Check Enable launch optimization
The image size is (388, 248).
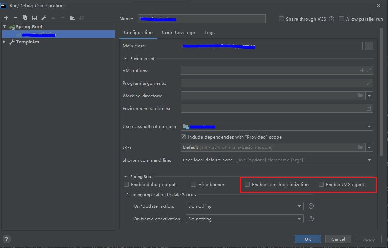(247, 184)
